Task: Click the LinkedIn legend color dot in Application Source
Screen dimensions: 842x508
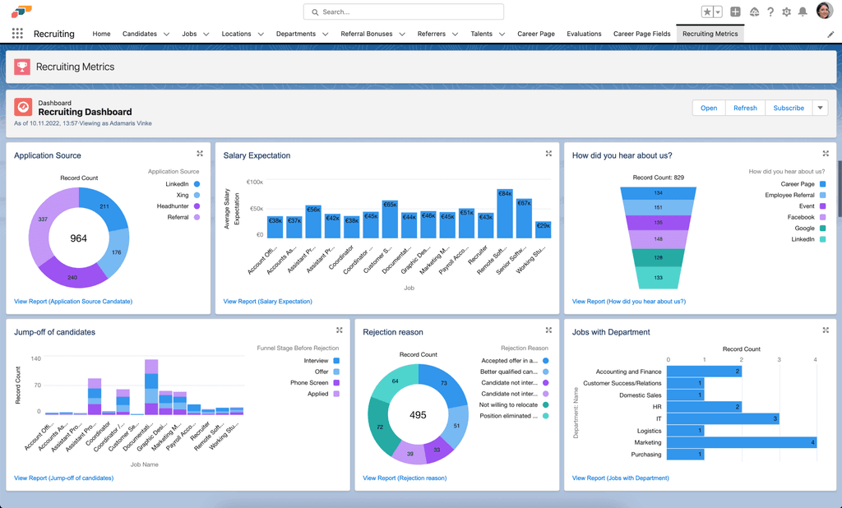Action: click(197, 184)
